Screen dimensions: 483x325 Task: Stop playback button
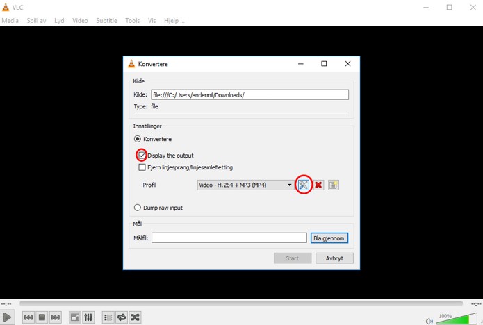pos(42,317)
